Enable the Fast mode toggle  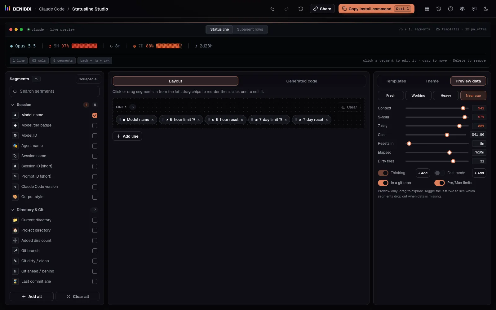click(x=440, y=173)
